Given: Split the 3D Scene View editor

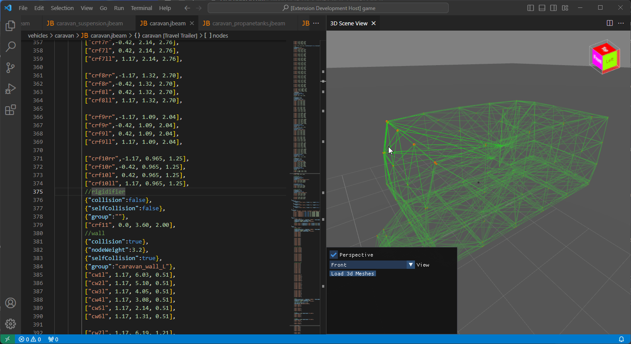Looking at the screenshot, I should (x=610, y=23).
